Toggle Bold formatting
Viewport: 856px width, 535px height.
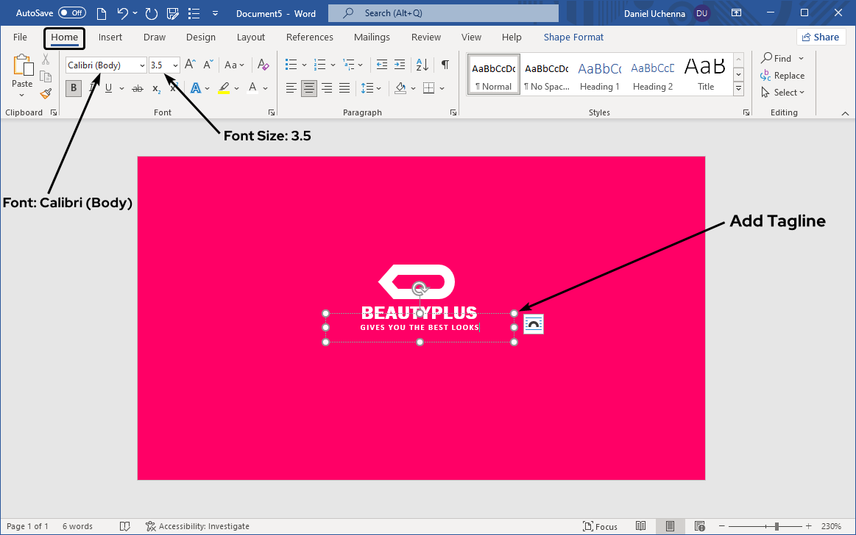[x=74, y=88]
